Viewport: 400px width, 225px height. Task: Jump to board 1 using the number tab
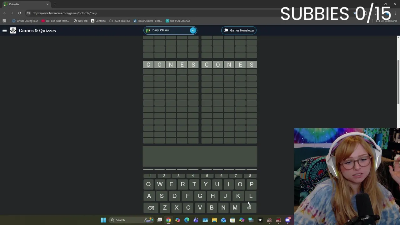click(x=150, y=176)
